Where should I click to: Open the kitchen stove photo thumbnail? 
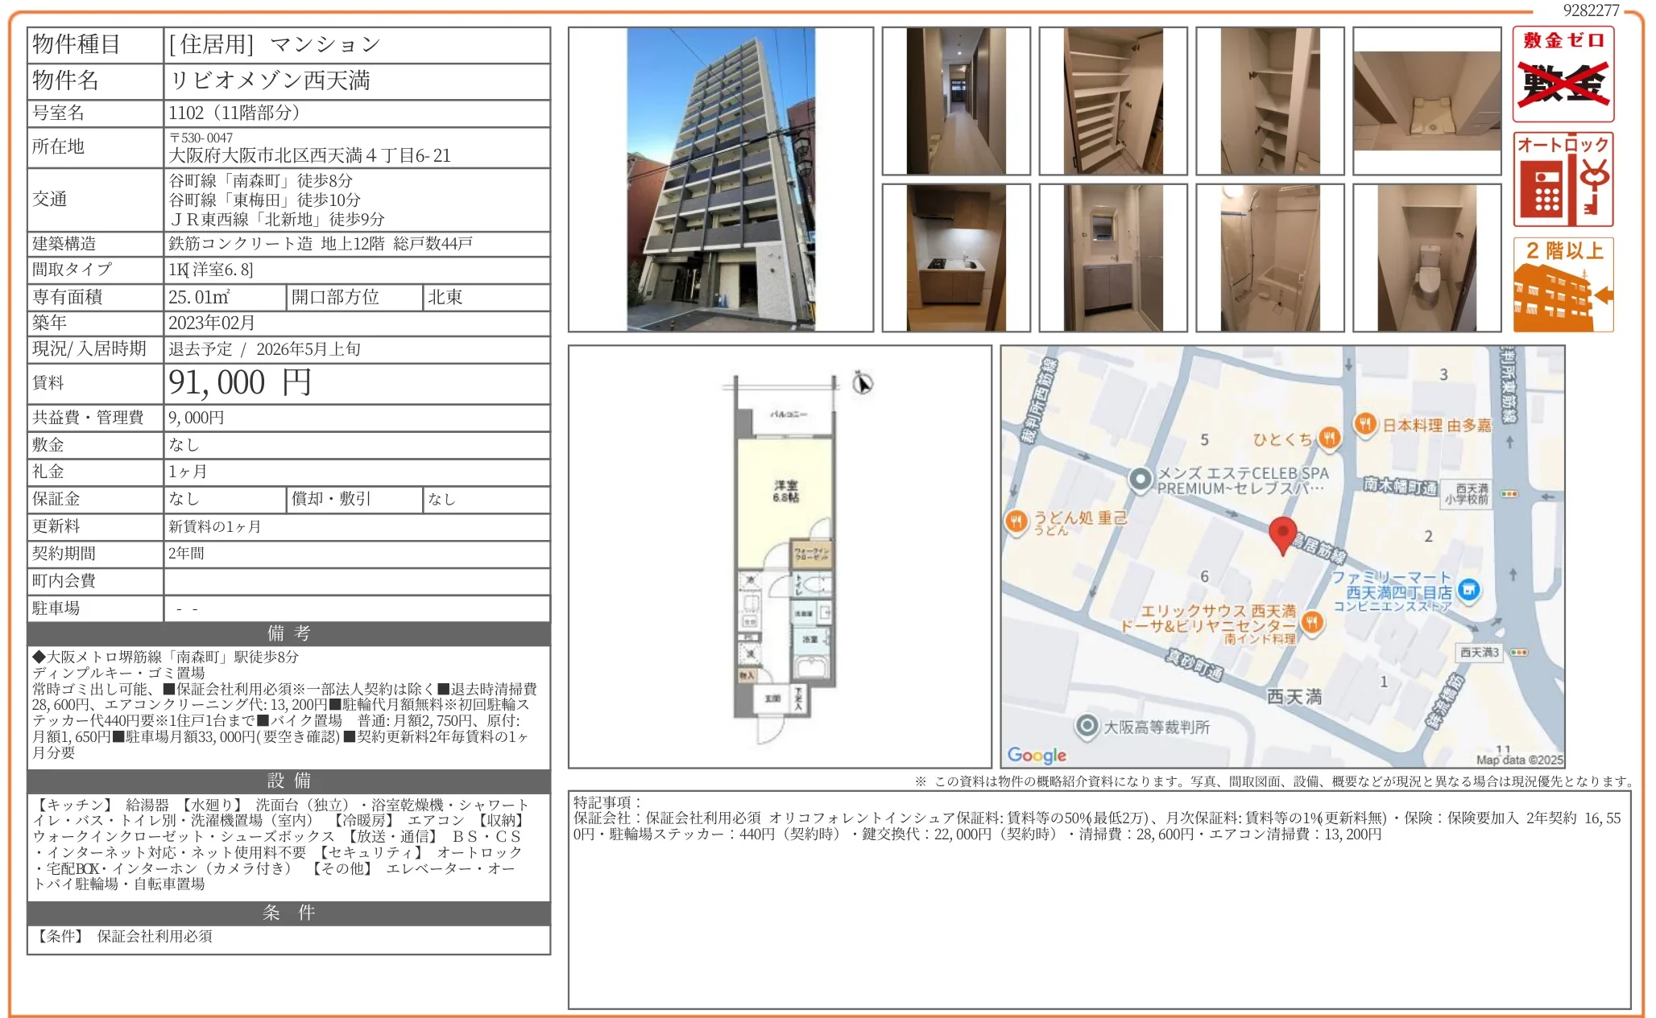click(x=955, y=258)
